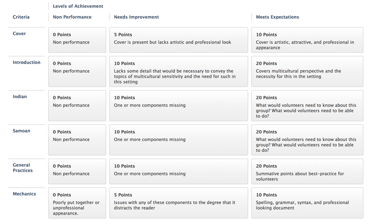The height and width of the screenshot is (224, 374).
Task: Pick Introduction 10 Points Needs Improvement cell
Action: [x=178, y=72]
